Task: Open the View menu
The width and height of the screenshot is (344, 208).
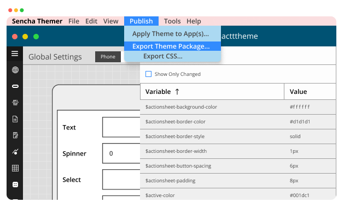Action: point(111,21)
